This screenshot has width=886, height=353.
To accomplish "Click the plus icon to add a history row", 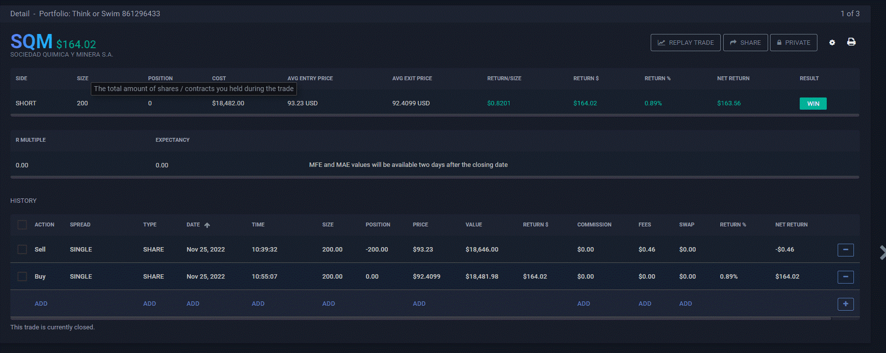I will (x=846, y=304).
